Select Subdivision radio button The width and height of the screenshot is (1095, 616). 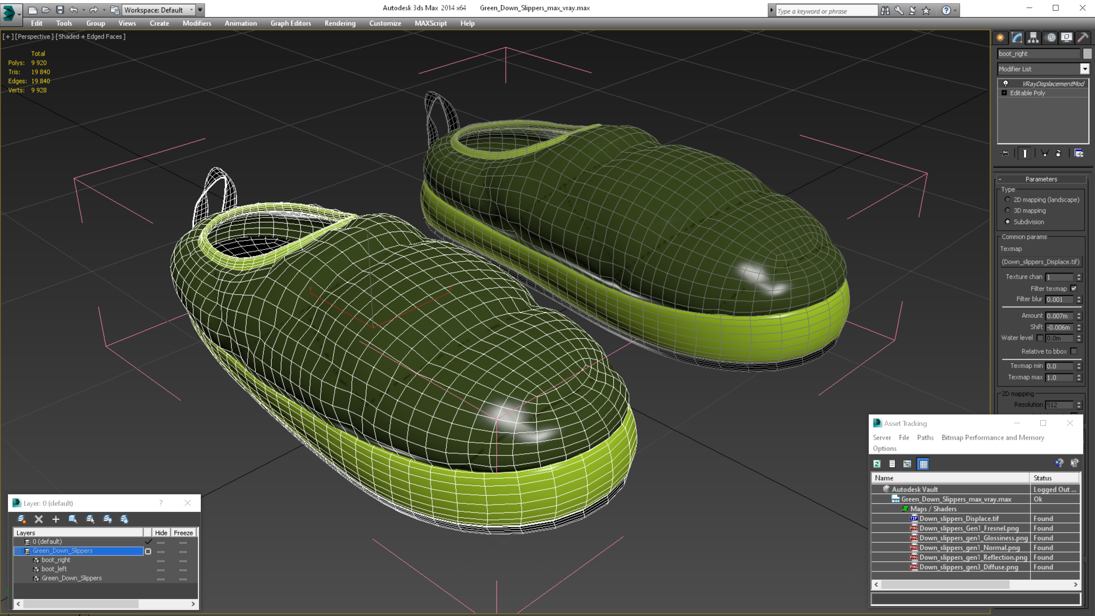point(1008,221)
